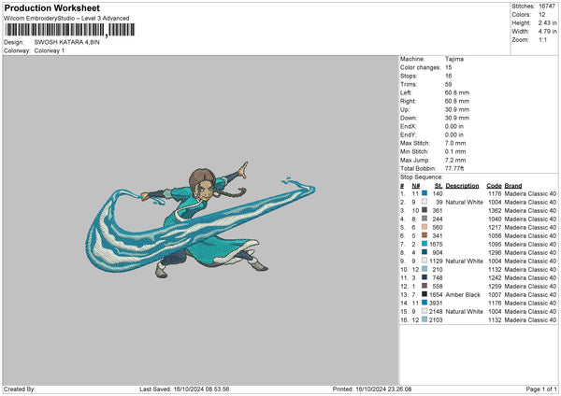Click the peach swatch in stop row 5
The image size is (561, 396).
424,227
